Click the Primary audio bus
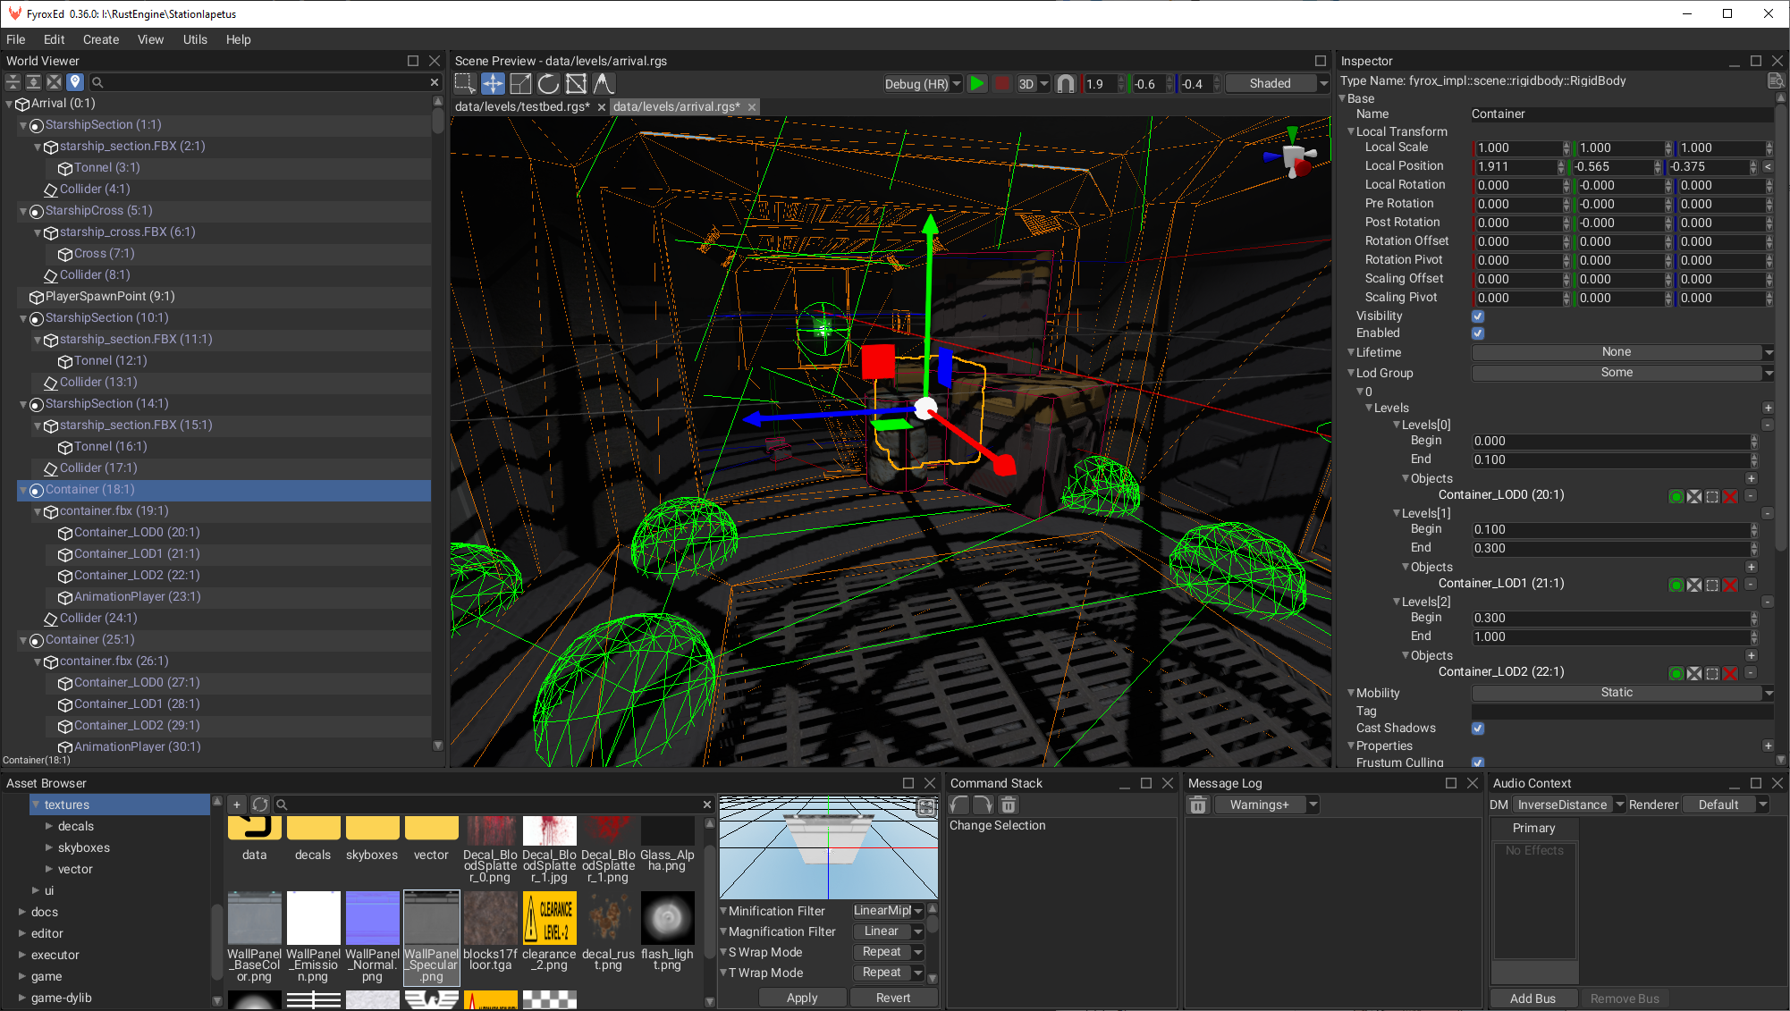This screenshot has height=1011, width=1790. pyautogui.click(x=1534, y=828)
